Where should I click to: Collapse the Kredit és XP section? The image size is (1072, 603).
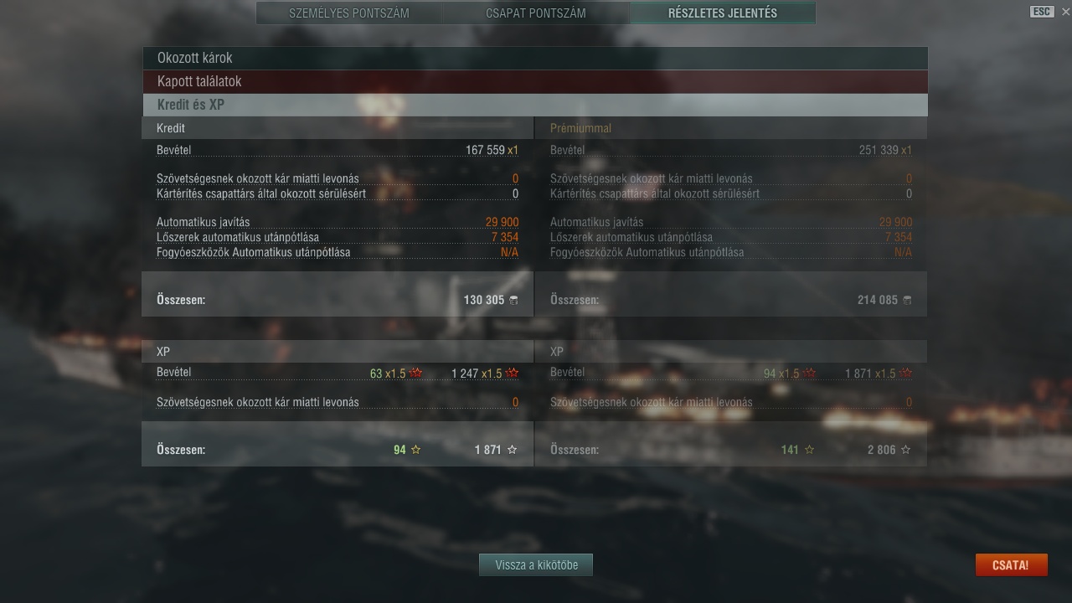pos(534,105)
